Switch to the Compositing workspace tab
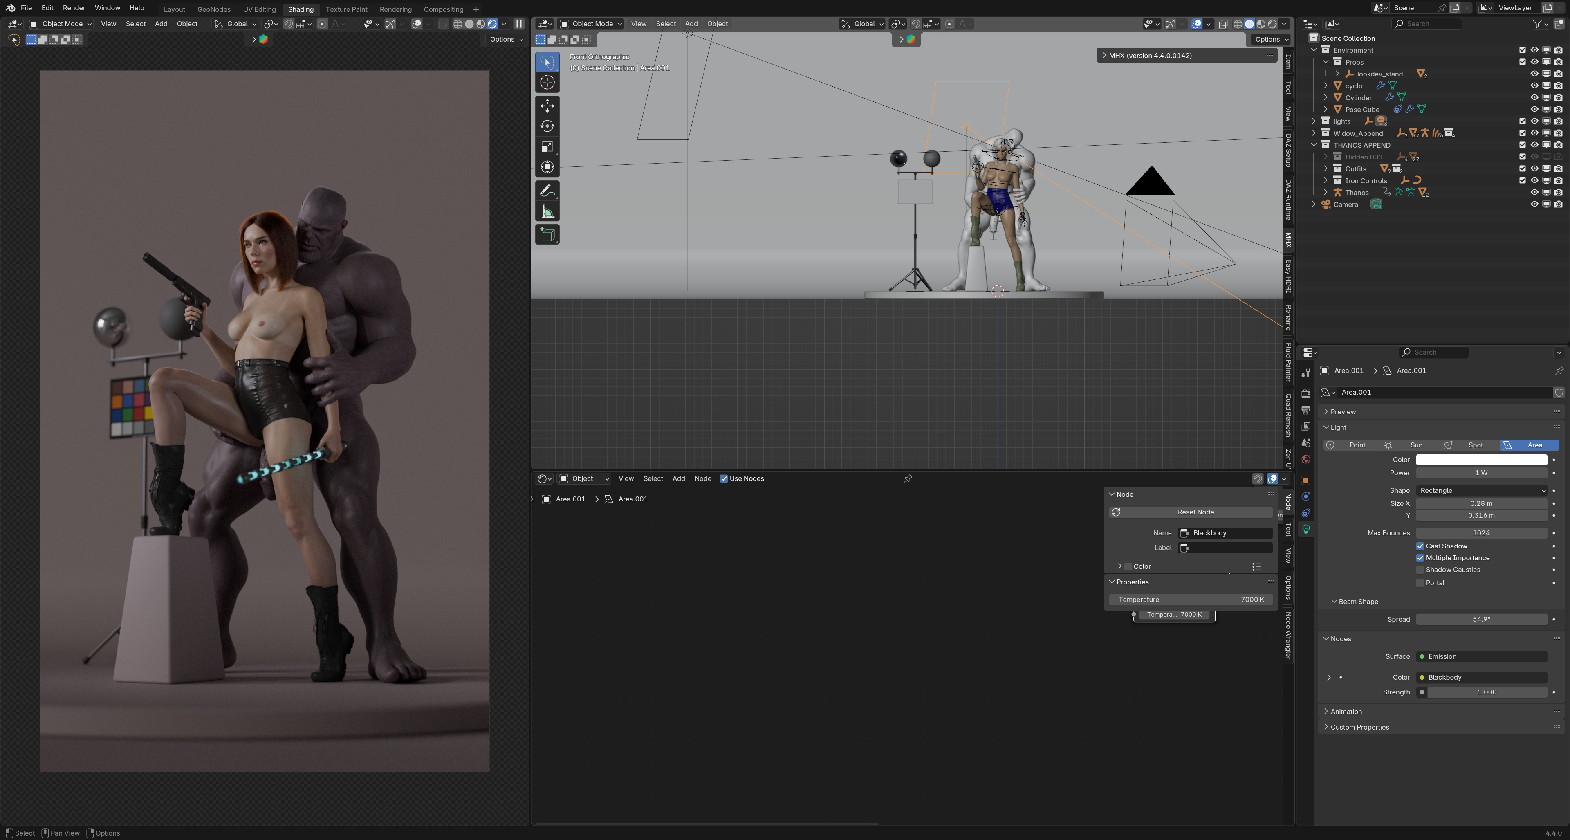Viewport: 1570px width, 840px height. click(443, 9)
